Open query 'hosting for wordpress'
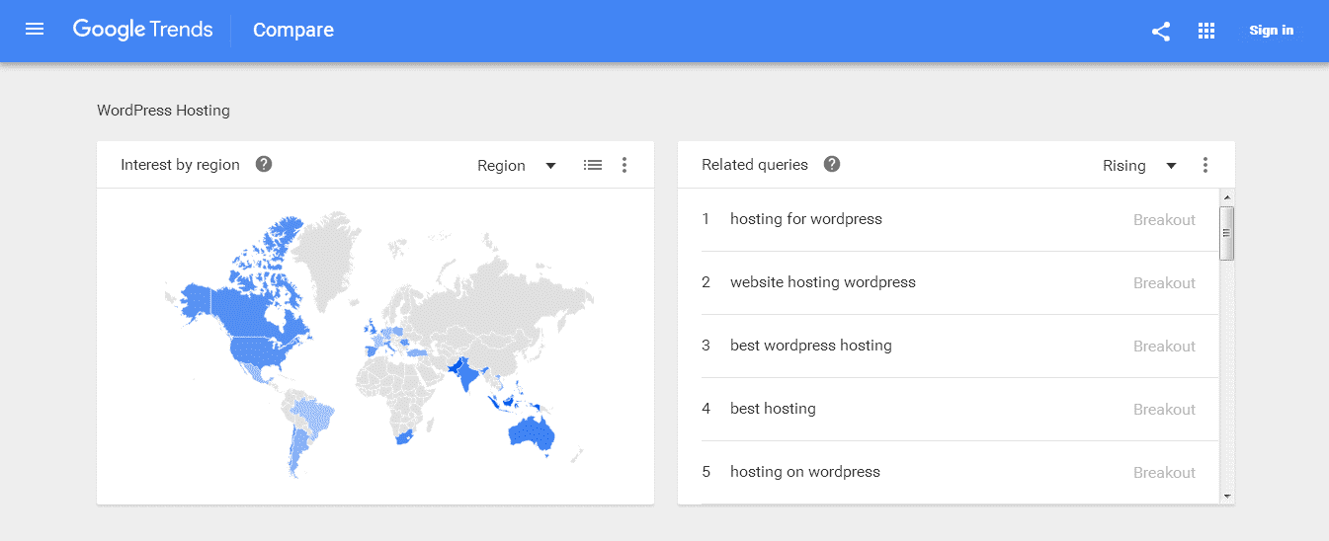This screenshot has height=541, width=1329. tap(806, 219)
